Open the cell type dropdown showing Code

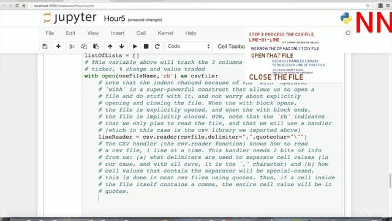tap(189, 47)
